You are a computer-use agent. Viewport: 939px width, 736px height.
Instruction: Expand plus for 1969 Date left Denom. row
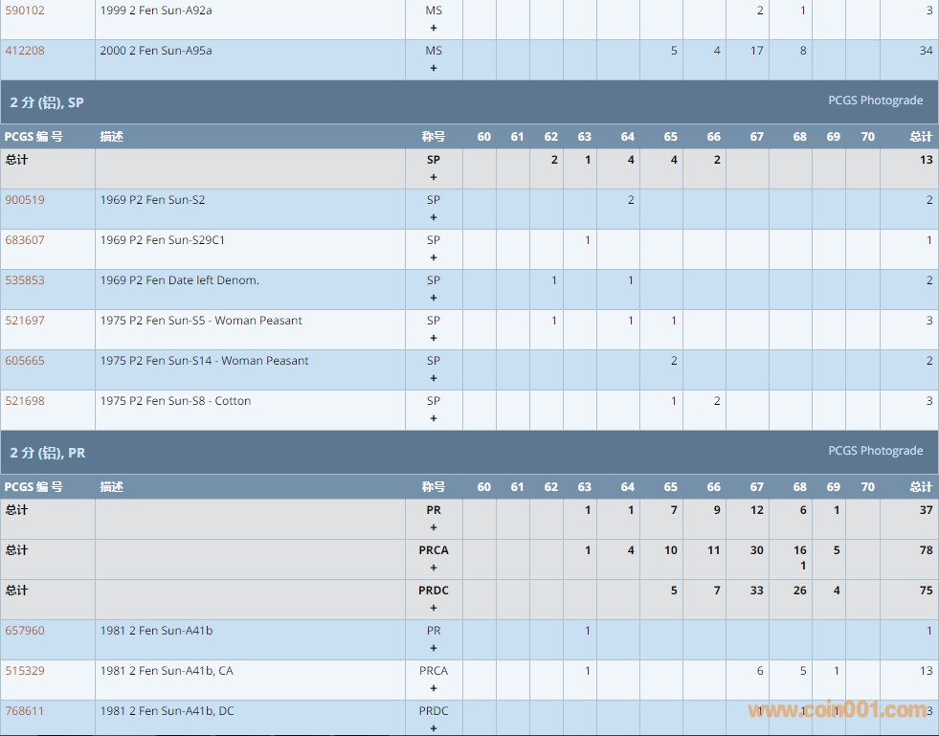pos(434,298)
